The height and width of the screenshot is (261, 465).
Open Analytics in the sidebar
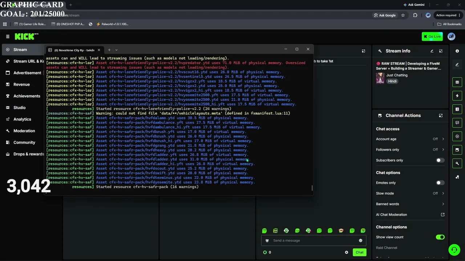[x=23, y=119]
